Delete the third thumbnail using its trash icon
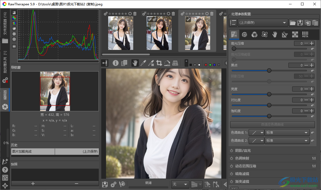321x190 pixels. [212, 14]
